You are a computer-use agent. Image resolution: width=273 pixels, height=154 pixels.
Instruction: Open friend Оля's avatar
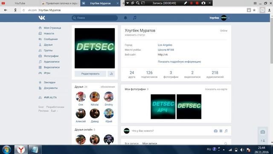81,97
